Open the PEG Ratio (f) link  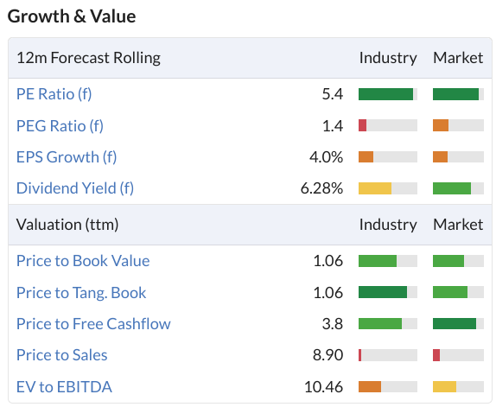coord(60,125)
